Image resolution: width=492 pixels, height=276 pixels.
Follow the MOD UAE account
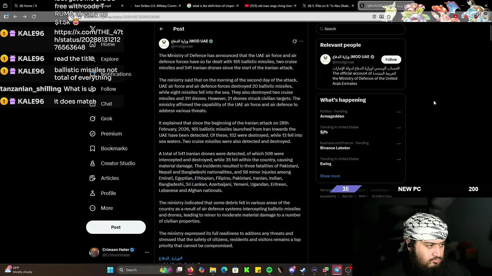coord(391,59)
